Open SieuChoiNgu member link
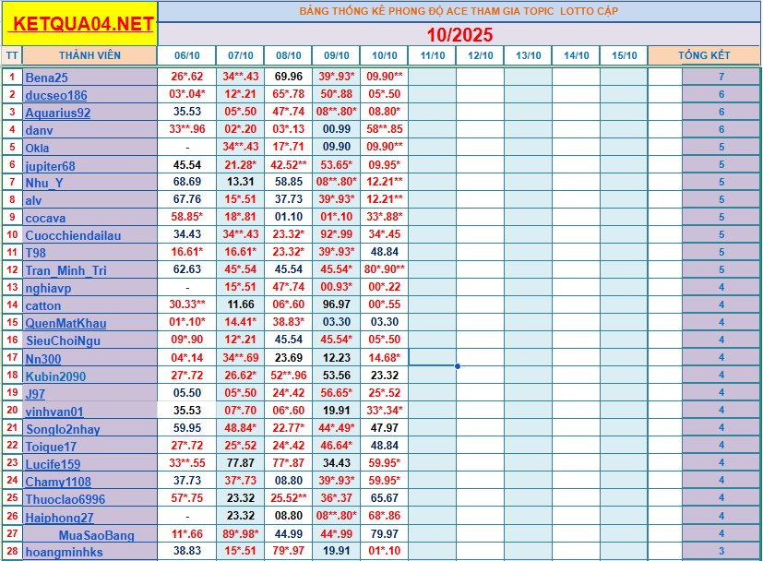The height and width of the screenshot is (561, 763). tap(63, 340)
